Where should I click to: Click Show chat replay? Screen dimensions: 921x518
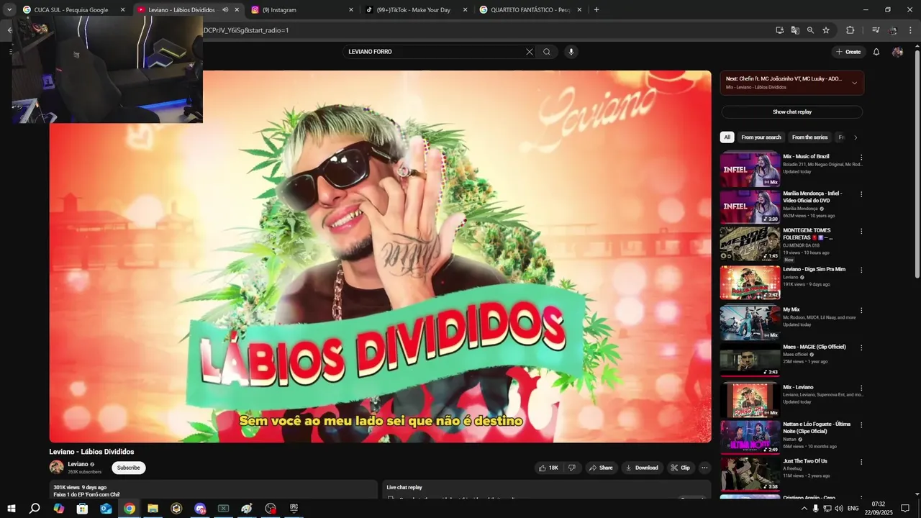click(792, 112)
